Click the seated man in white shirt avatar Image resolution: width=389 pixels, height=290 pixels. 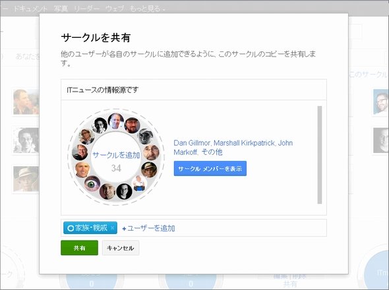139,183
